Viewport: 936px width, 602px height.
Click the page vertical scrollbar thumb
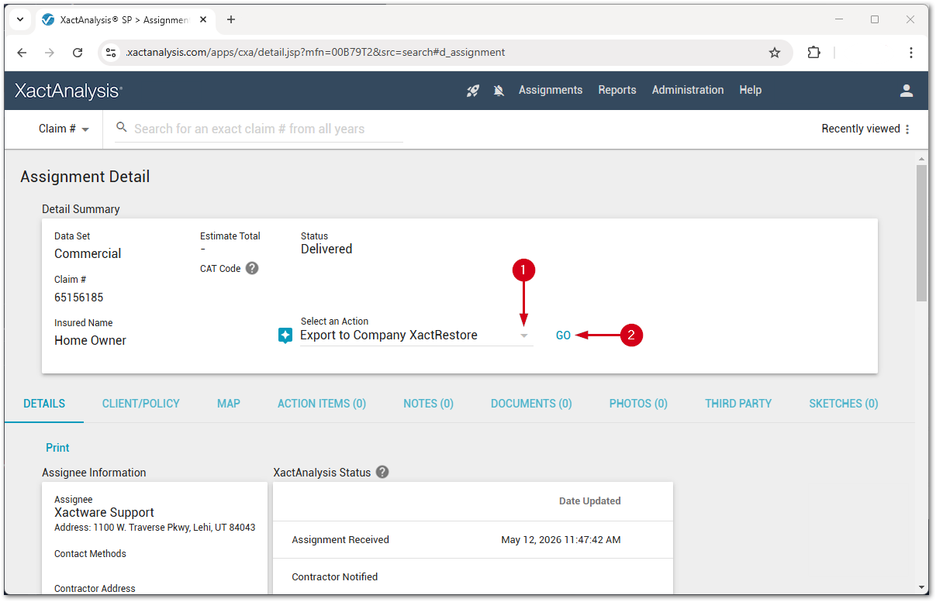pos(921,232)
